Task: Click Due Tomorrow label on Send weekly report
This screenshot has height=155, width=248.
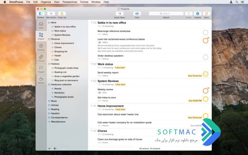Action: 195,76
